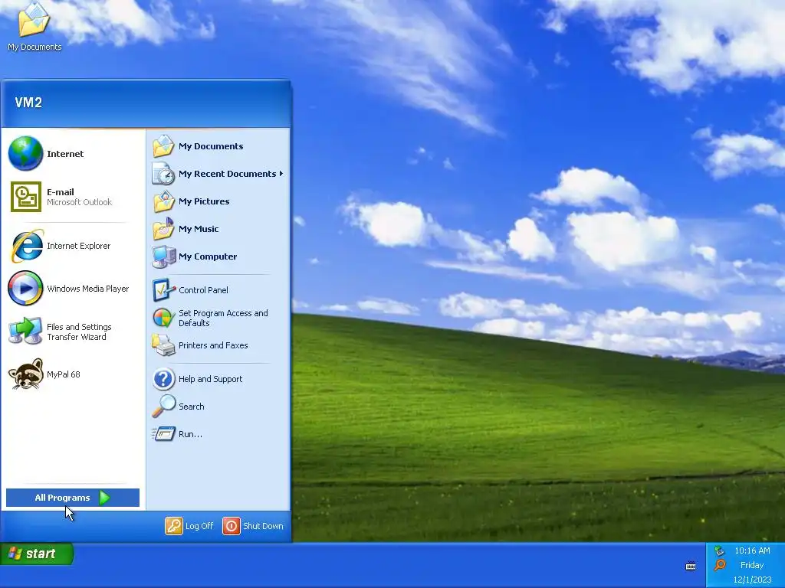Click the Internet Explorer label text
The height and width of the screenshot is (588, 785).
[x=79, y=246]
